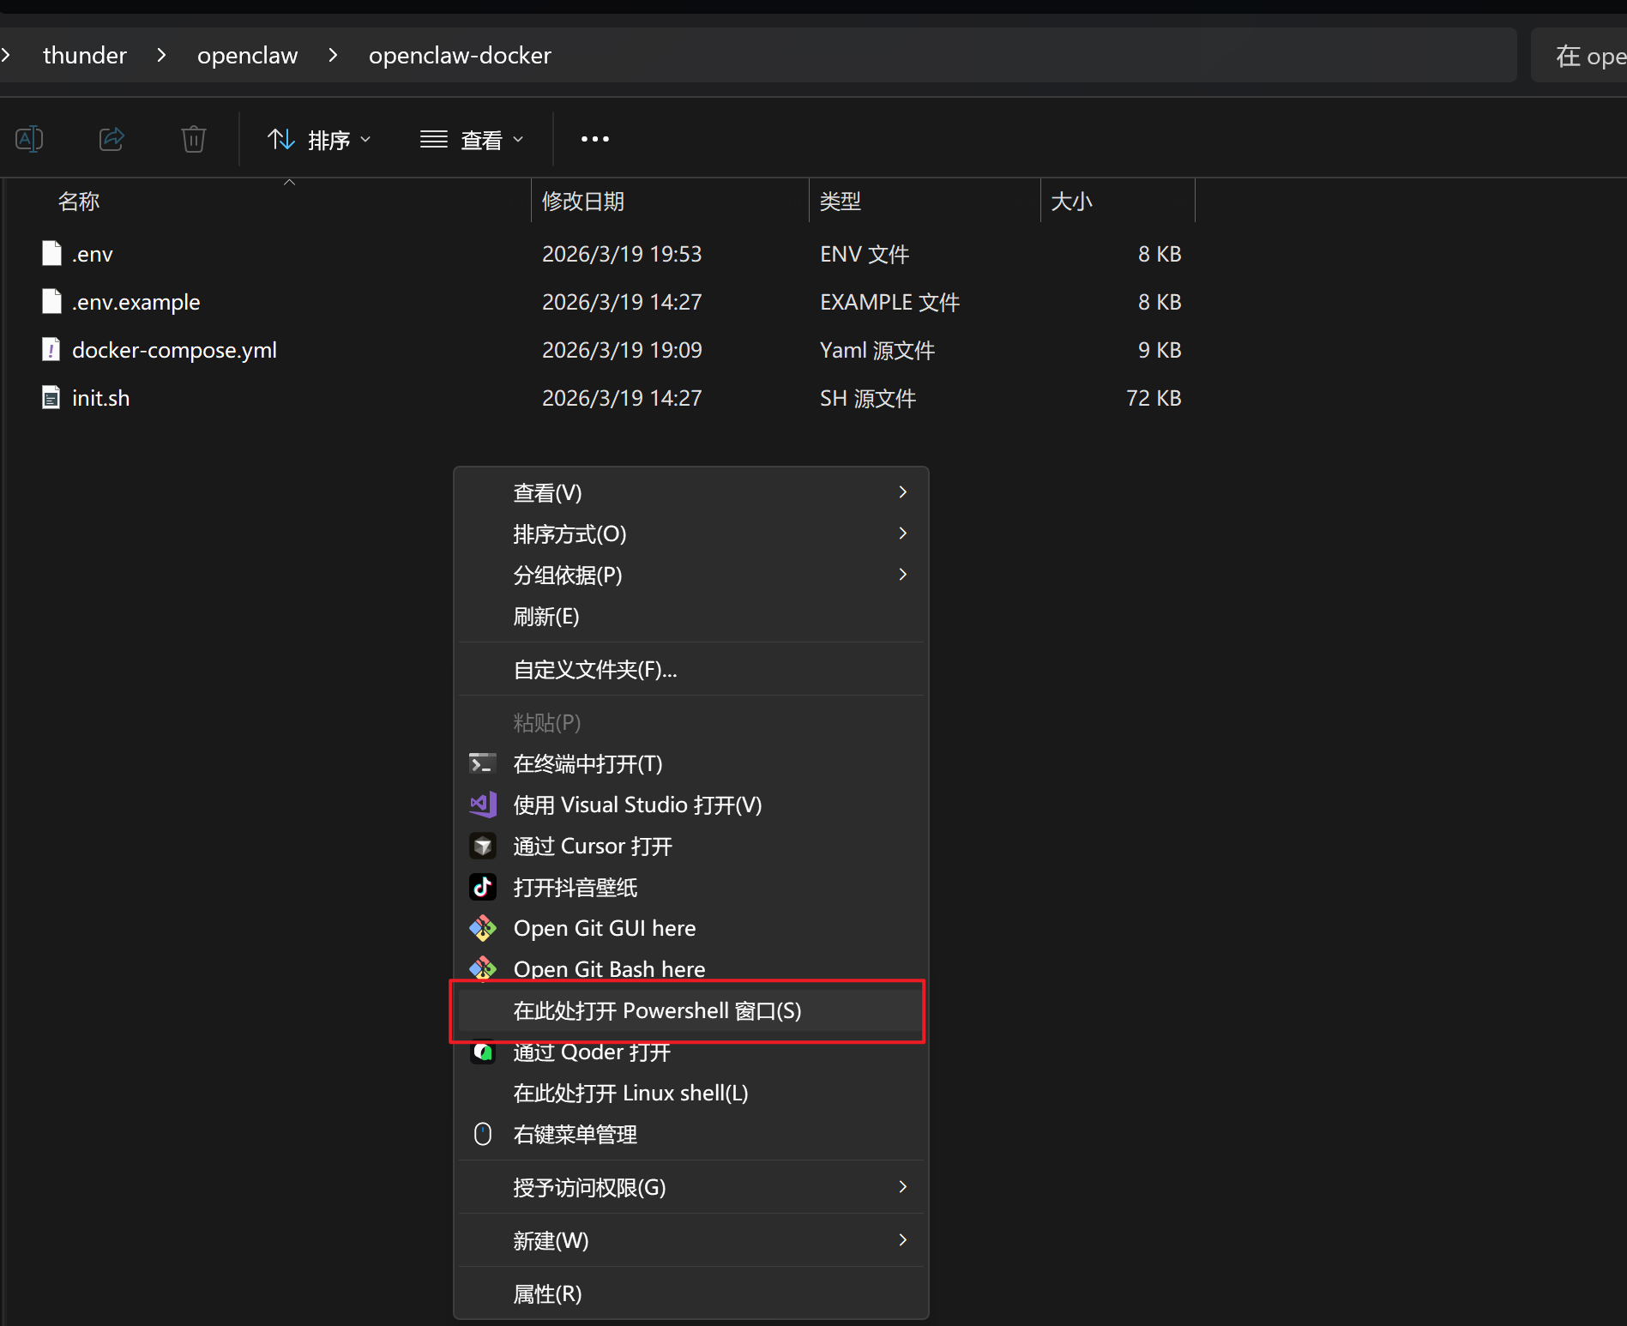Viewport: 1627px width, 1326px height.
Task: Click the Visual Studio icon in context menu
Action: pos(483,805)
